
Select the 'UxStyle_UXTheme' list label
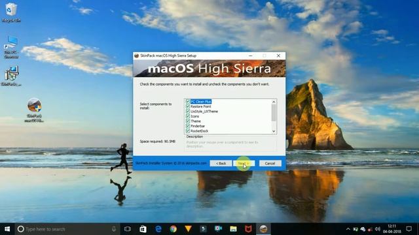tap(204, 112)
